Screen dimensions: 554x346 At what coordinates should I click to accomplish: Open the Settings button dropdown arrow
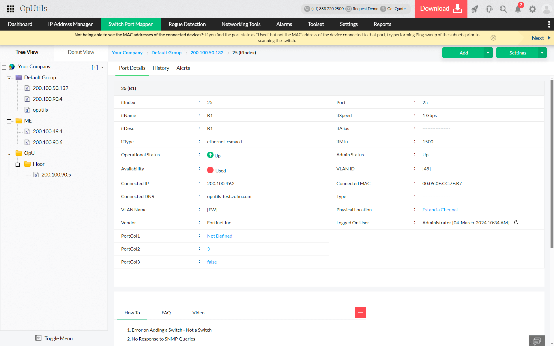(542, 53)
